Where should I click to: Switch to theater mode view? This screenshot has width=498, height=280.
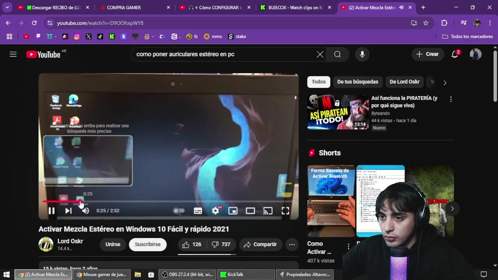pos(250,211)
